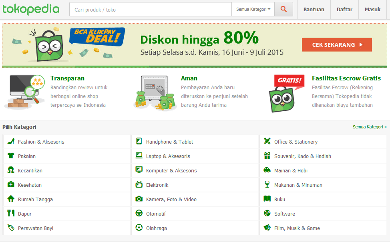The width and height of the screenshot is (390, 246).
Task: Open the Masuk login menu
Action: [x=373, y=10]
